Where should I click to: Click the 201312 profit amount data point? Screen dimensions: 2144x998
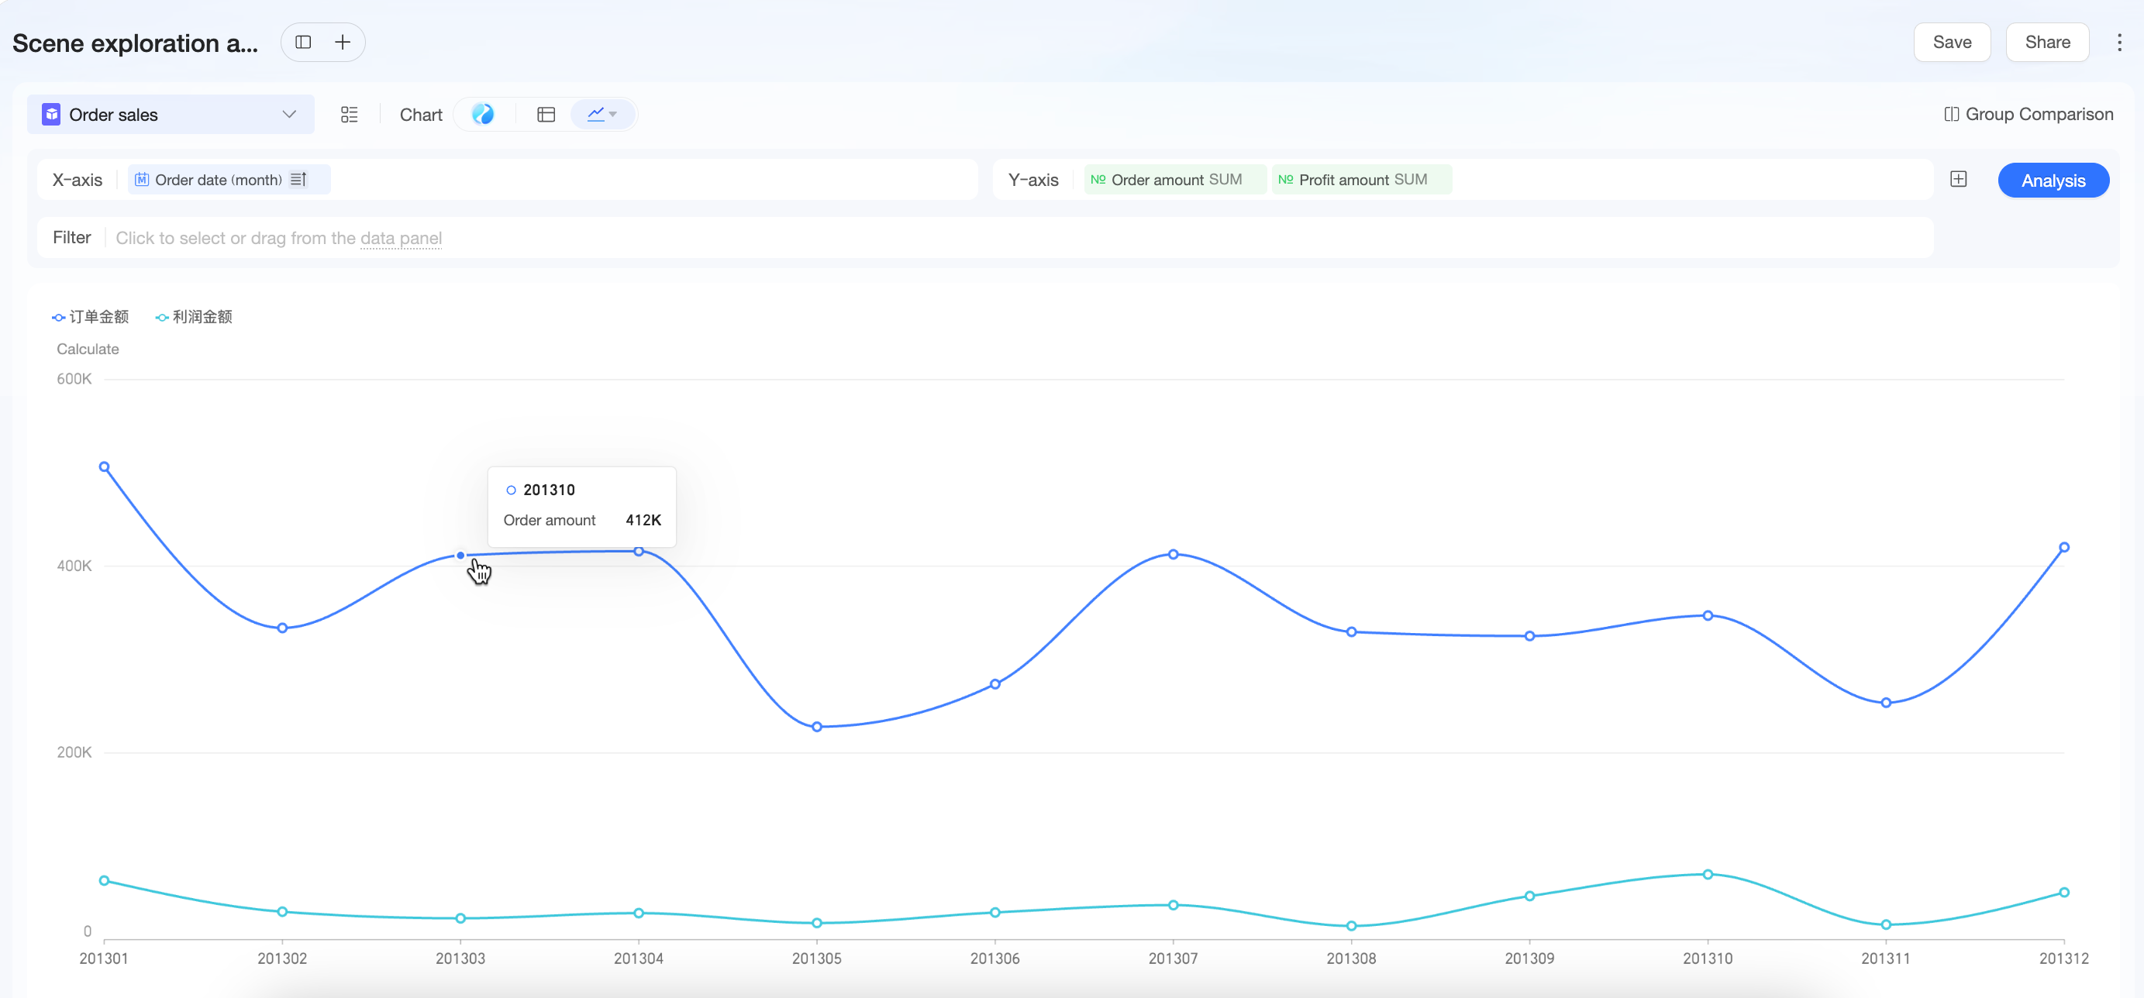coord(2063,893)
